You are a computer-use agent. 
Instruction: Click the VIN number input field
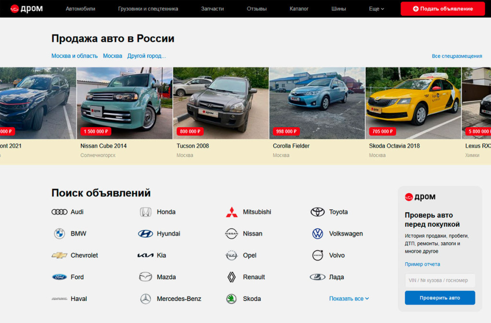tap(440, 280)
